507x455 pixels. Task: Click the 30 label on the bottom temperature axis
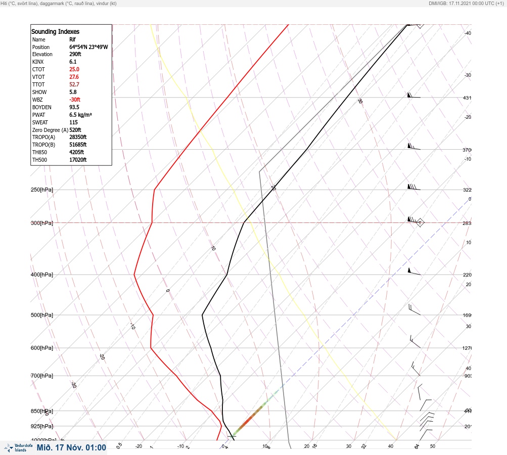(349, 446)
